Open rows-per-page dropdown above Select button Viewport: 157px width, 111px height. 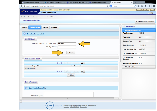[x=83, y=71]
